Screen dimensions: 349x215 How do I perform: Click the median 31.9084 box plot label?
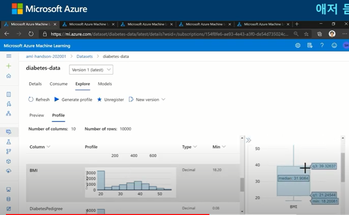tap(293, 178)
